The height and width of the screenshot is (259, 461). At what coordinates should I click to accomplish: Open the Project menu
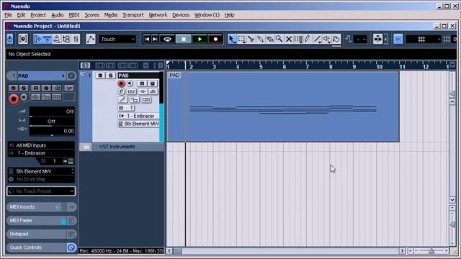click(38, 15)
